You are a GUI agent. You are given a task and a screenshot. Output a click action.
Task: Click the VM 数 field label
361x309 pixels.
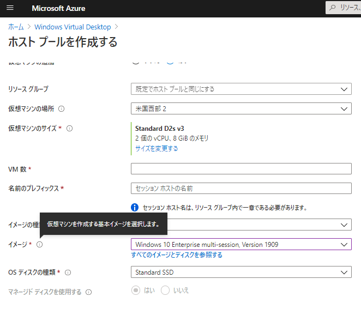pyautogui.click(x=17, y=169)
